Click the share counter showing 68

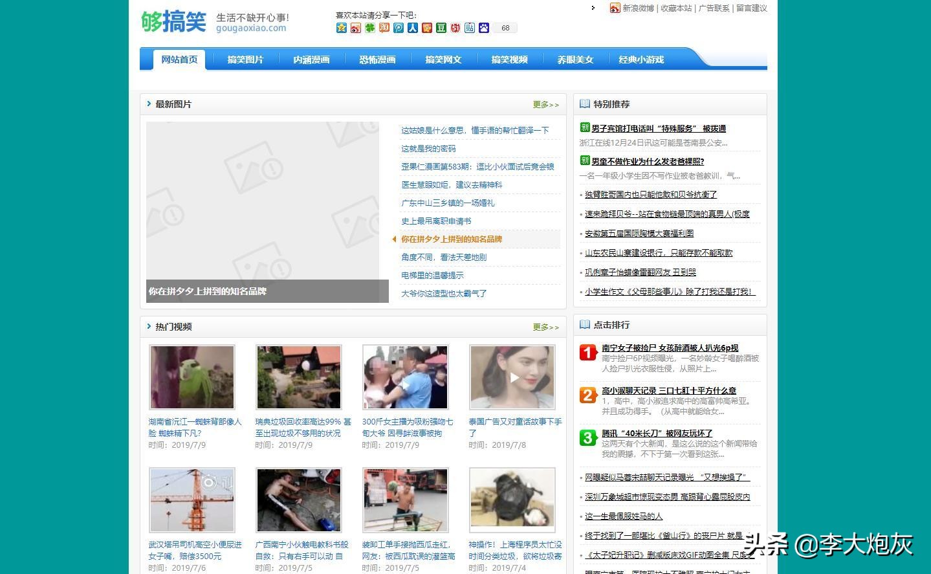(505, 28)
